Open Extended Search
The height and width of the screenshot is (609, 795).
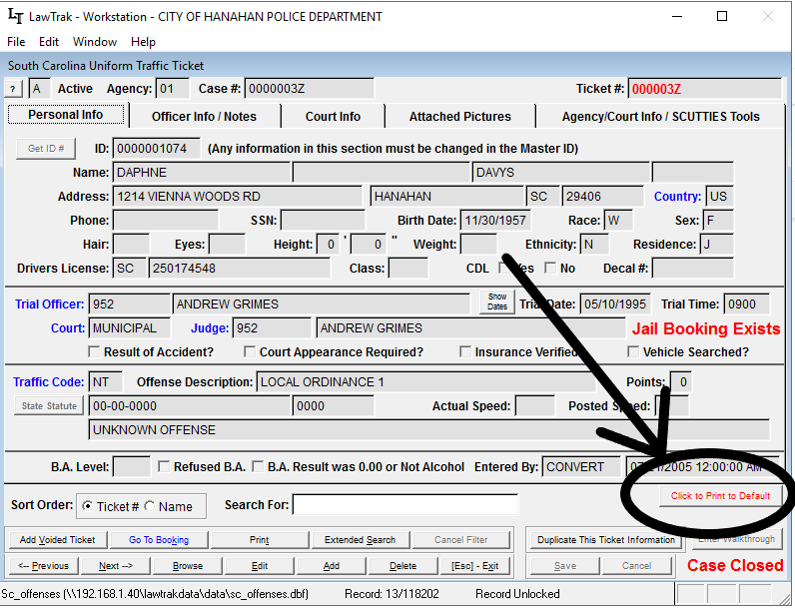[x=360, y=539]
